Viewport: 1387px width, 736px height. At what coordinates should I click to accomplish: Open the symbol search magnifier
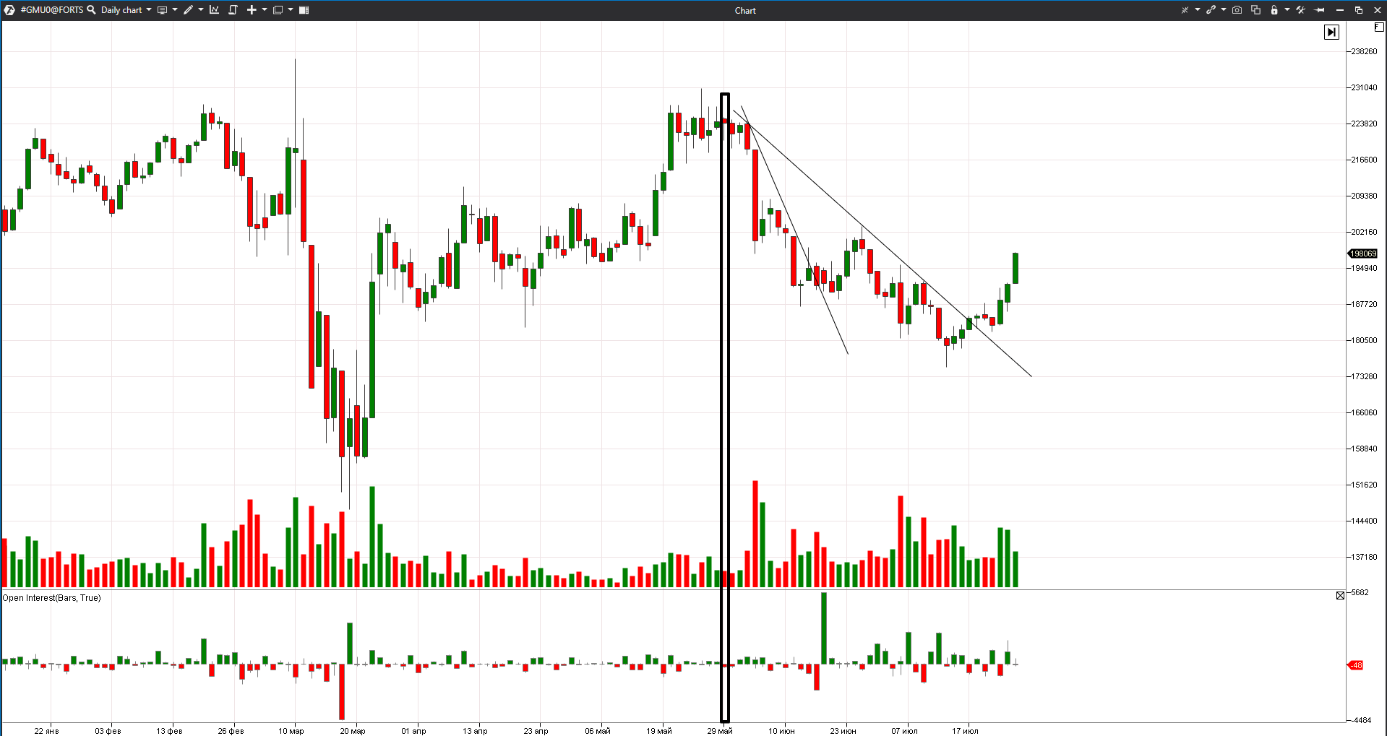[x=91, y=10]
